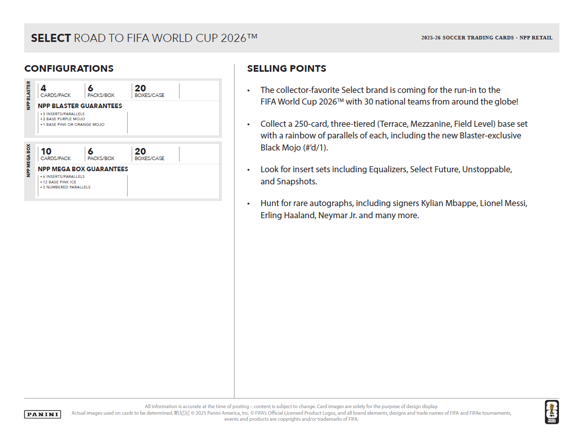574x445 pixels.
Task: Click '1 BASE PINK OR ORANGE MOJO' line
Action: click(x=73, y=125)
